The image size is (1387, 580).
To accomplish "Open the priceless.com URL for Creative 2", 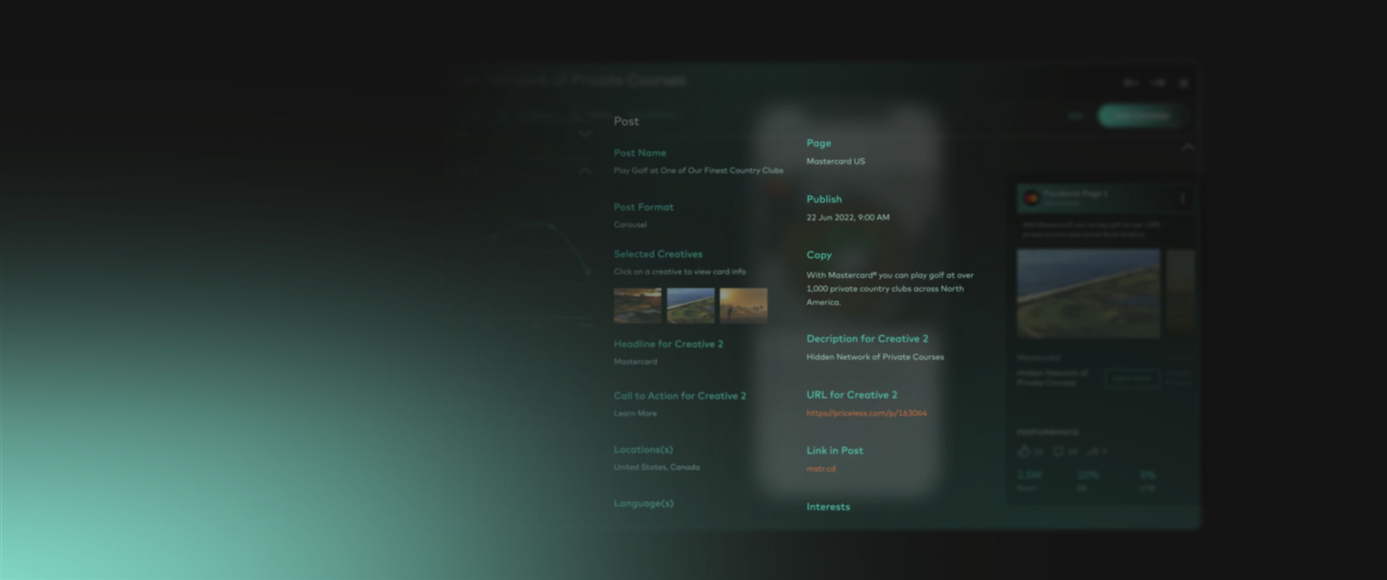I will click(x=866, y=413).
